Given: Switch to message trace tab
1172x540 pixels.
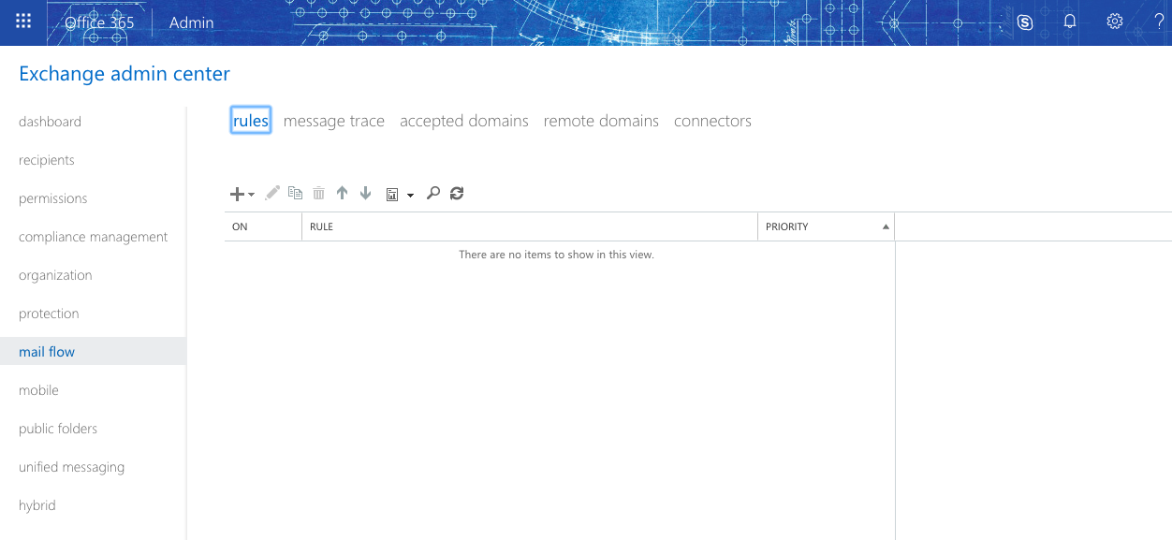Looking at the screenshot, I should coord(334,121).
